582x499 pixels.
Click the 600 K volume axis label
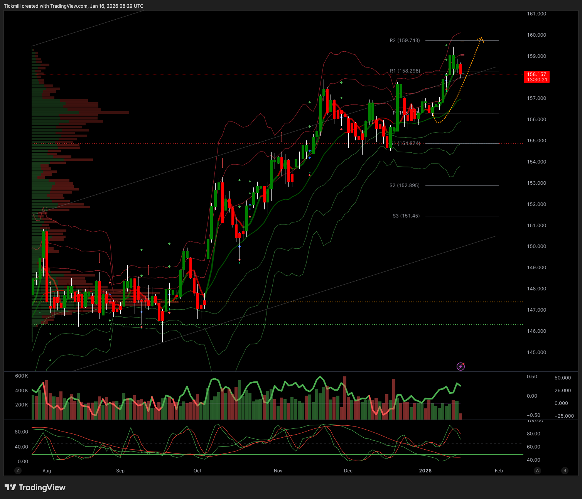(22, 376)
